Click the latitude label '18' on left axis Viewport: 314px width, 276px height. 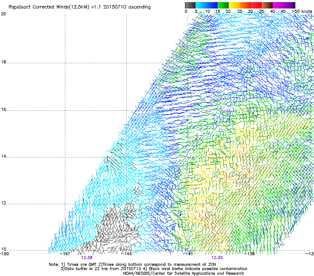tap(3, 62)
